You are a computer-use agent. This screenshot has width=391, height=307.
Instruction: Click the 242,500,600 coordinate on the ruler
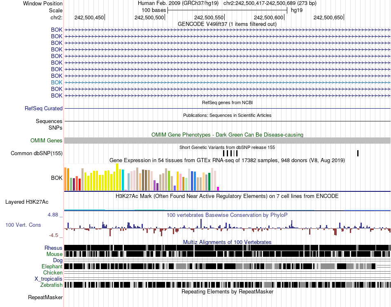pyautogui.click(x=269, y=17)
